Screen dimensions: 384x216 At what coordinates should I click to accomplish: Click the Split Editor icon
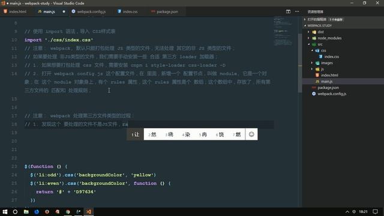click(288, 11)
